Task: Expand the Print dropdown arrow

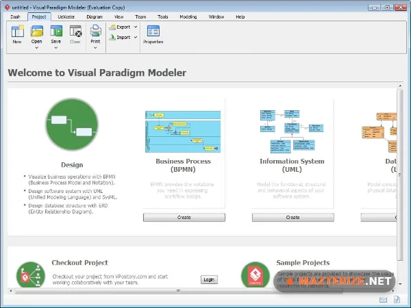Action: point(95,48)
